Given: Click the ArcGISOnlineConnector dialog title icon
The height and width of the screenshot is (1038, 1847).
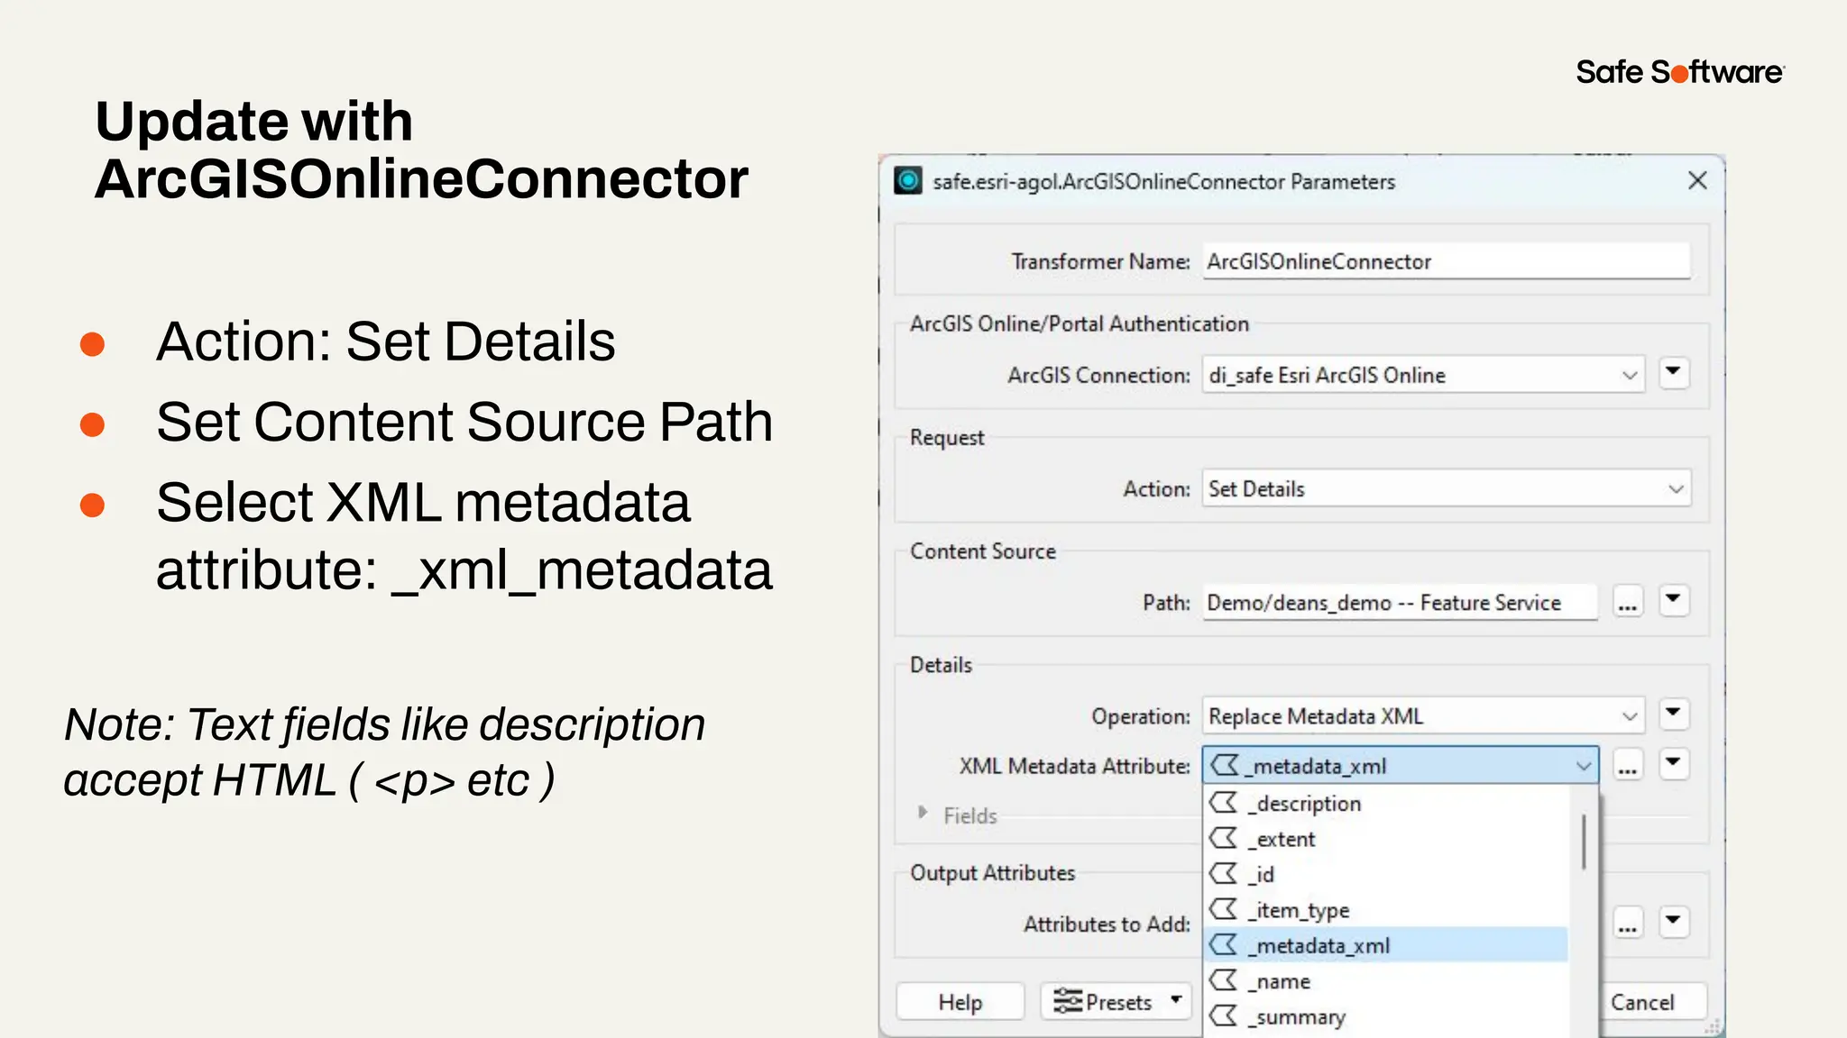Looking at the screenshot, I should pyautogui.click(x=908, y=181).
